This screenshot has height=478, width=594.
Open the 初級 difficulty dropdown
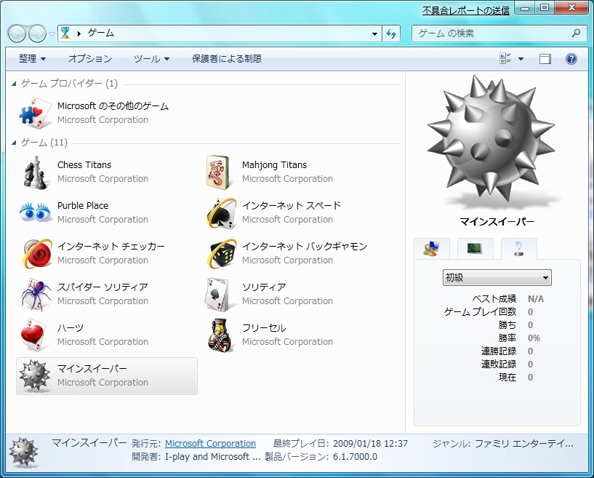497,277
